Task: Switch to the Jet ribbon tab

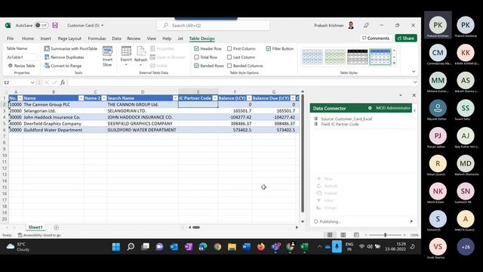Action: click(180, 39)
